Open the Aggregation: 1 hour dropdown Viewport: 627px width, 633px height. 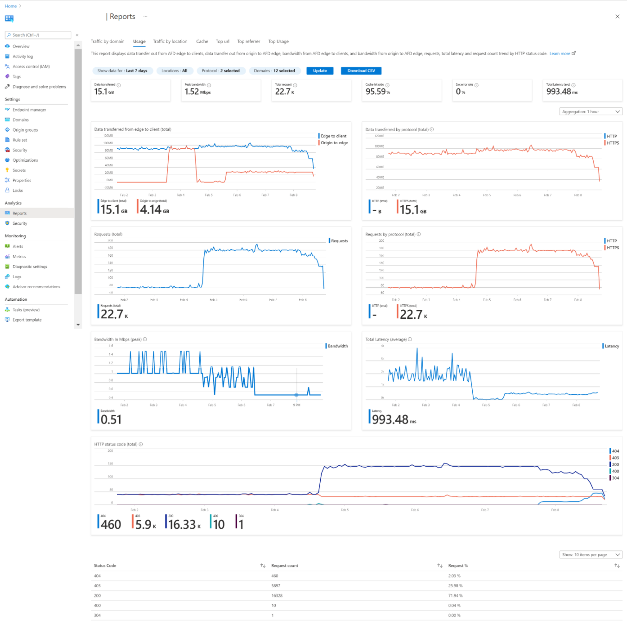[590, 112]
